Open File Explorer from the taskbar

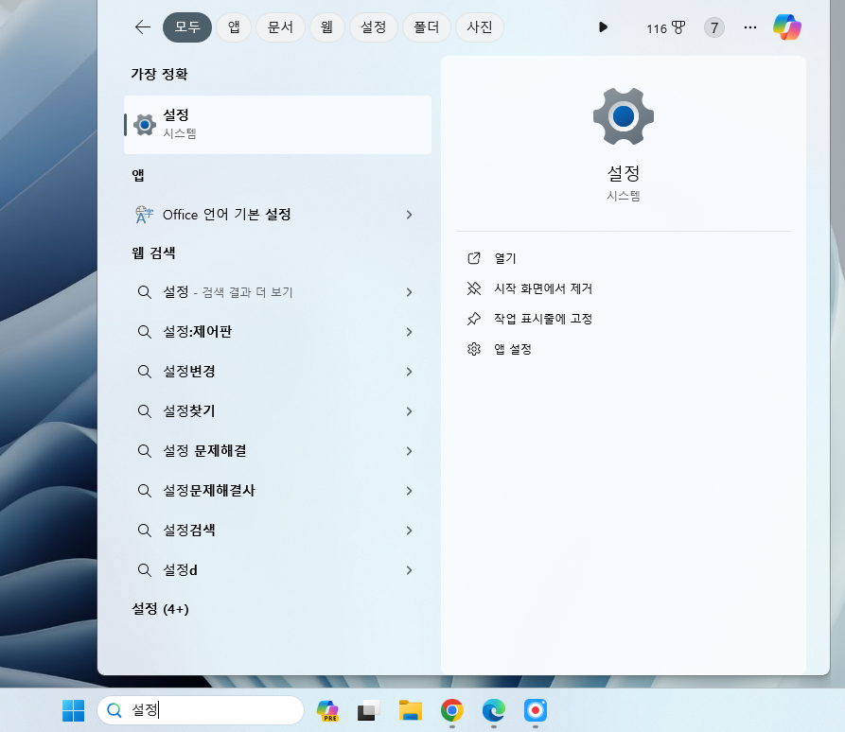[411, 710]
